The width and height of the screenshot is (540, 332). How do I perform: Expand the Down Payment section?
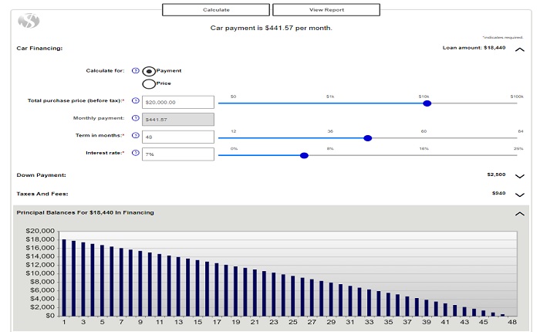[520, 176]
